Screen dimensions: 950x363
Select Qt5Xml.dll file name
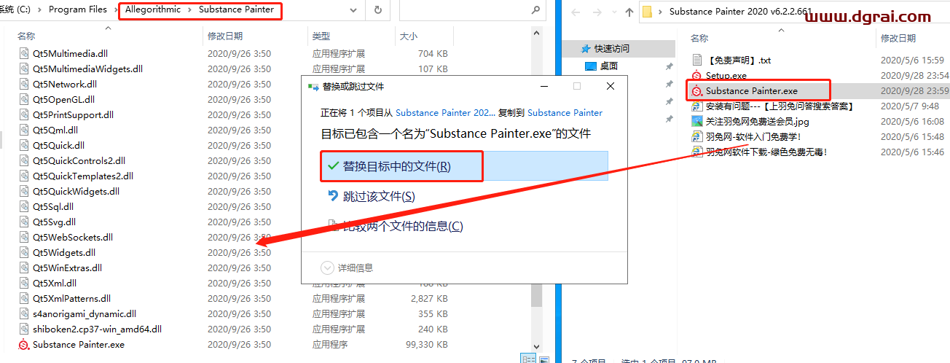point(55,284)
